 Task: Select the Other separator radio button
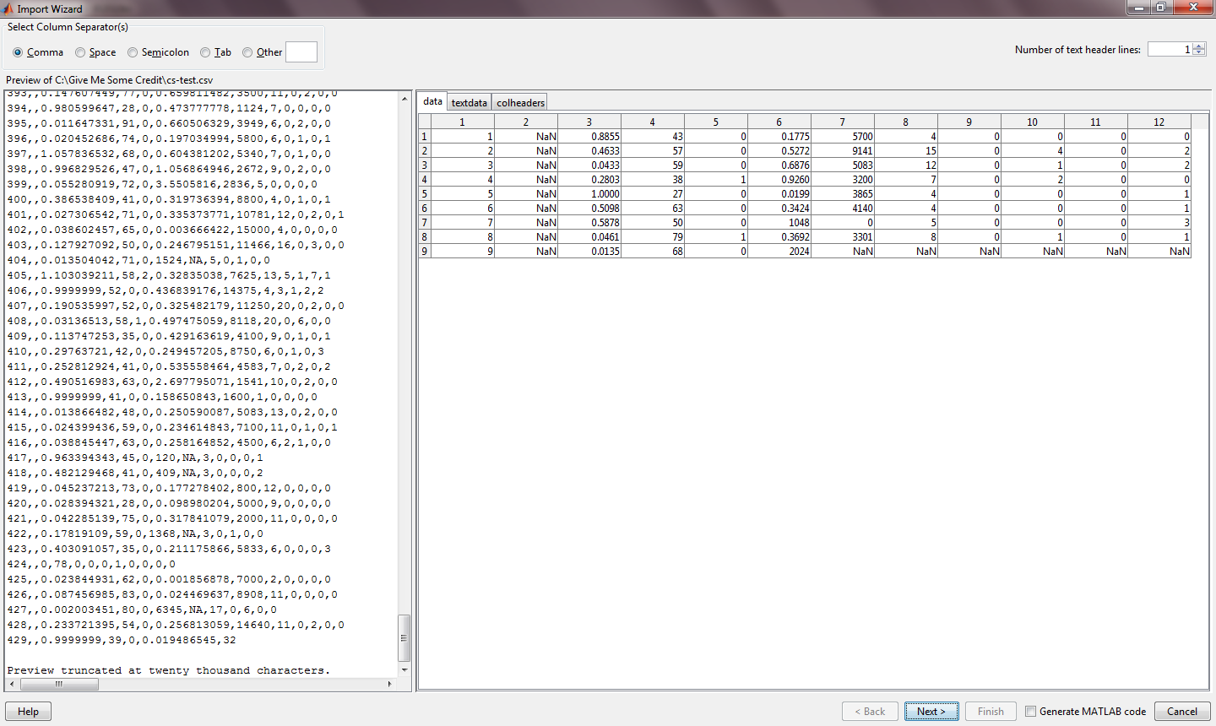coord(247,52)
